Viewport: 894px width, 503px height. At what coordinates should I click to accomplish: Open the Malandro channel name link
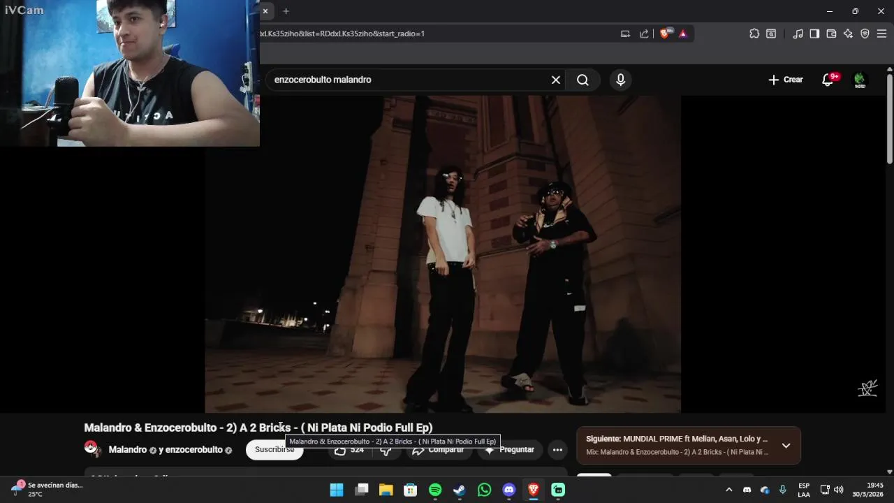point(128,450)
